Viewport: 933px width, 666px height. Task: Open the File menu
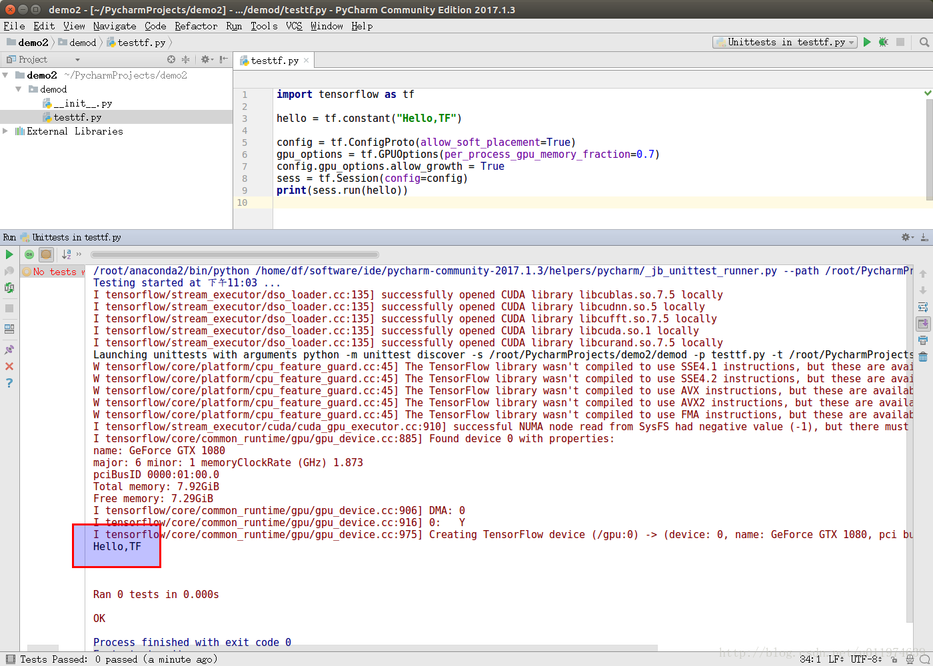14,26
